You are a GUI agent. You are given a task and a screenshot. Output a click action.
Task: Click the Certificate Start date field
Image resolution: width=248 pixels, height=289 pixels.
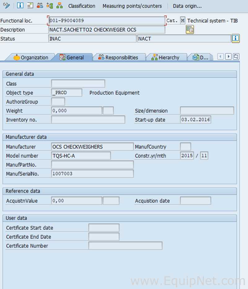point(104,228)
